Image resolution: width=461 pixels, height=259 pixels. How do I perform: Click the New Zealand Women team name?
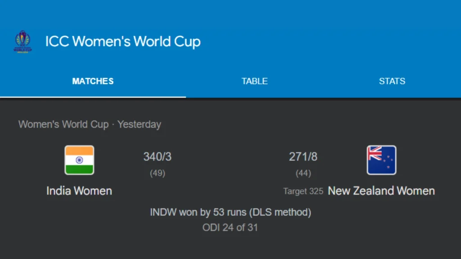381,191
